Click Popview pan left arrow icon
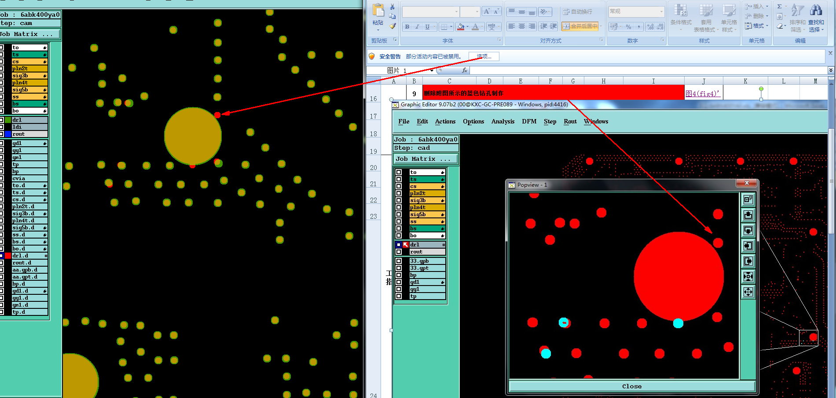 [x=748, y=246]
